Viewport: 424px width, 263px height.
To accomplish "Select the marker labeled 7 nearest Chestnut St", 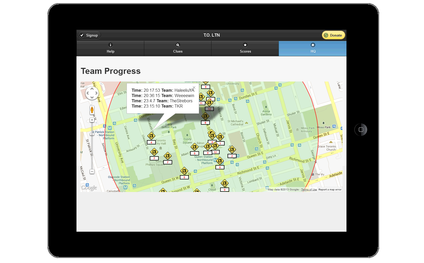I will pyautogui.click(x=154, y=152).
